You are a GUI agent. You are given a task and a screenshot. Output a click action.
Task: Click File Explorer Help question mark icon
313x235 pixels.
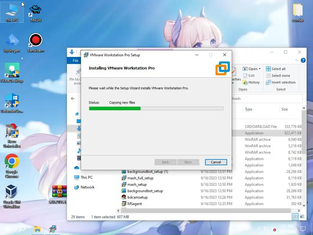pos(303,60)
